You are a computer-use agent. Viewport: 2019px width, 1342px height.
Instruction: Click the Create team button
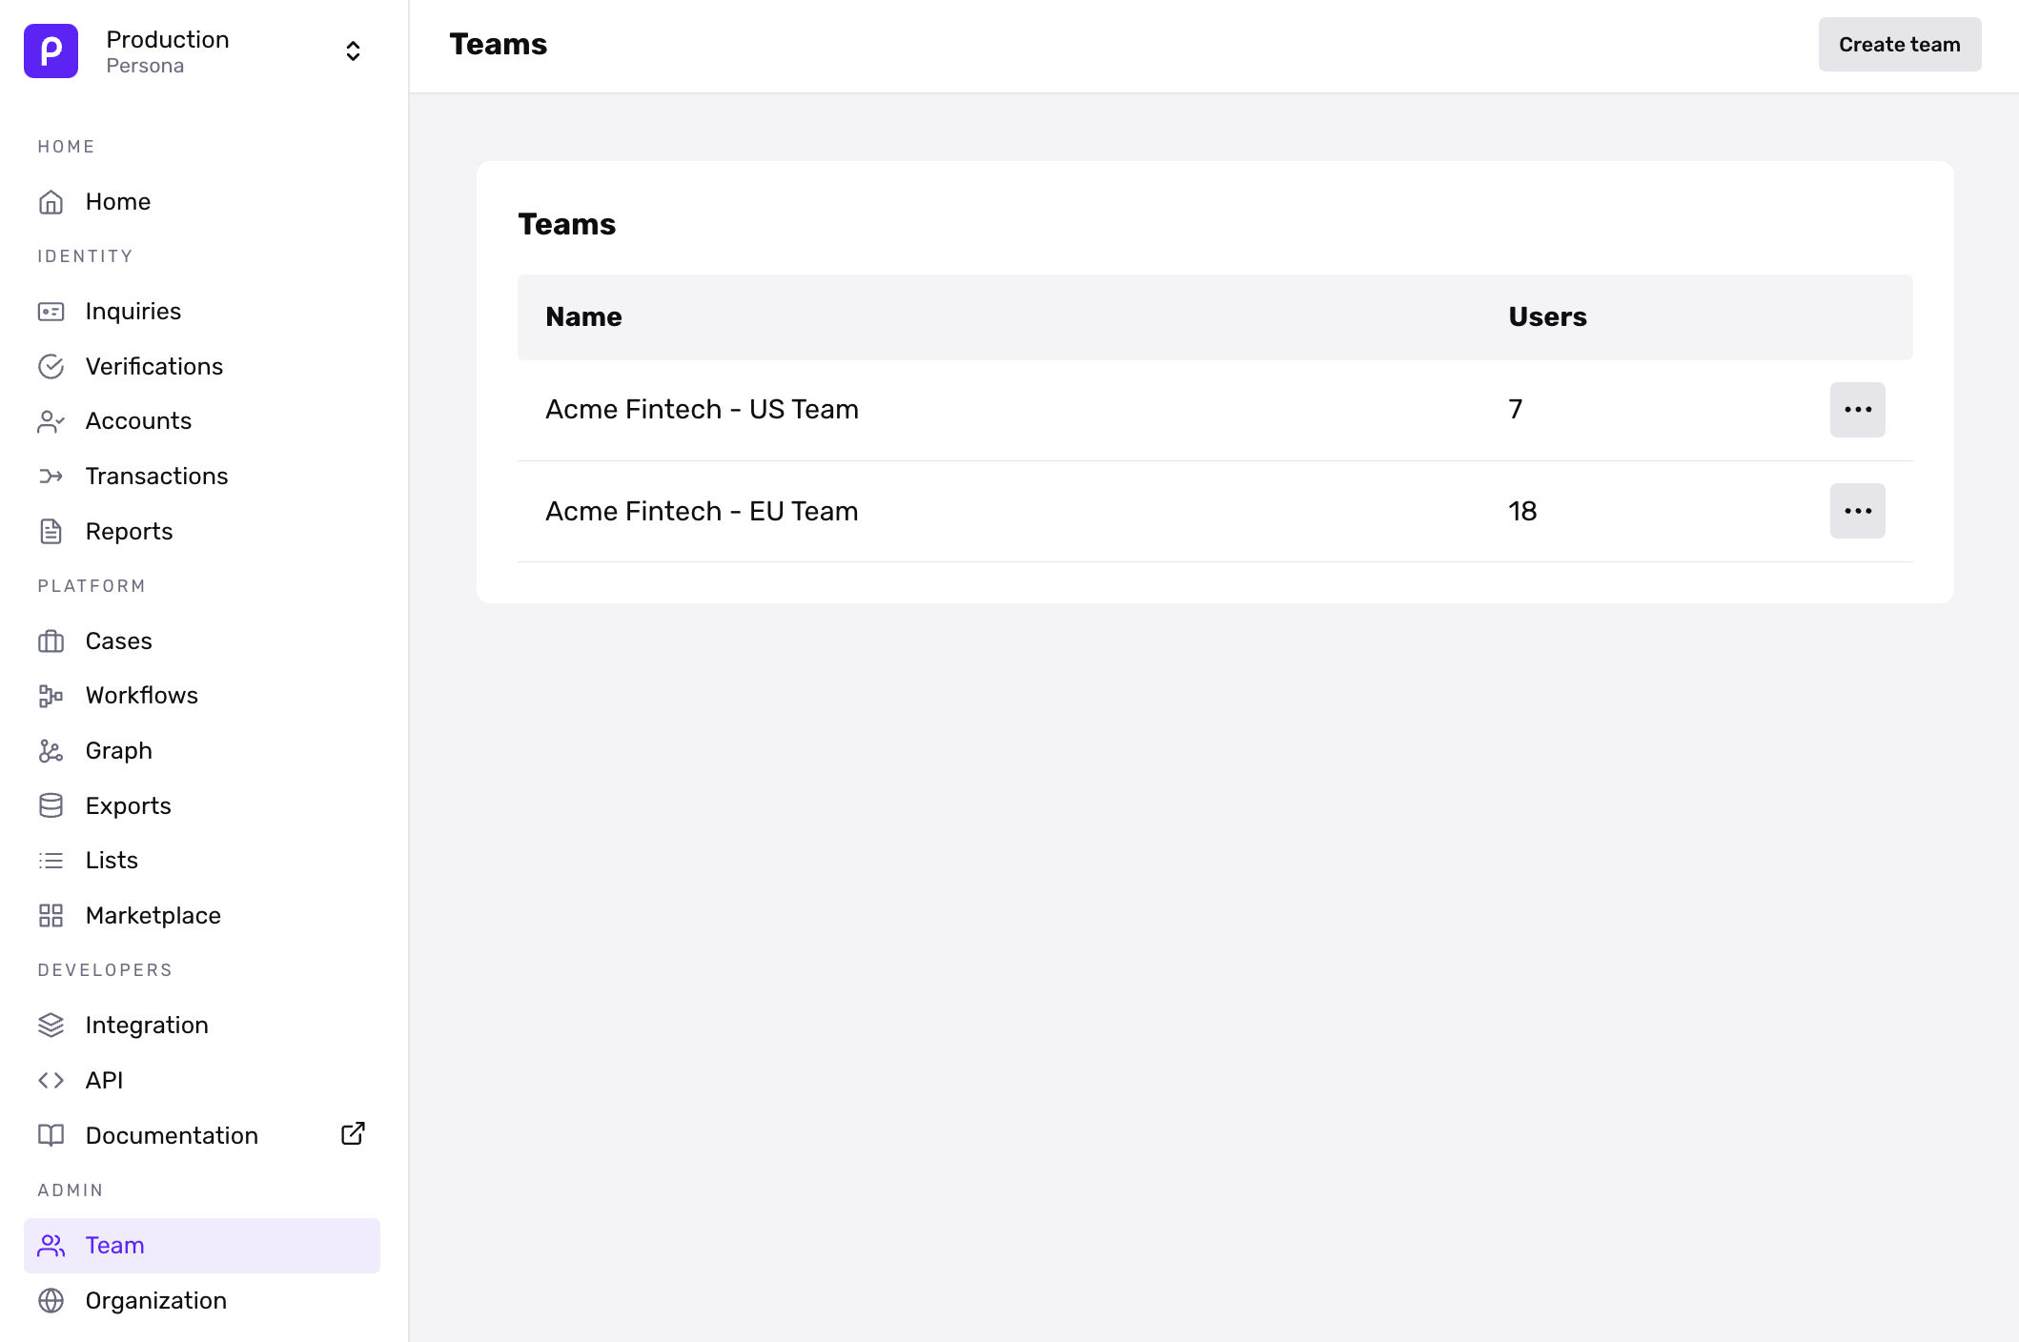pyautogui.click(x=1899, y=45)
